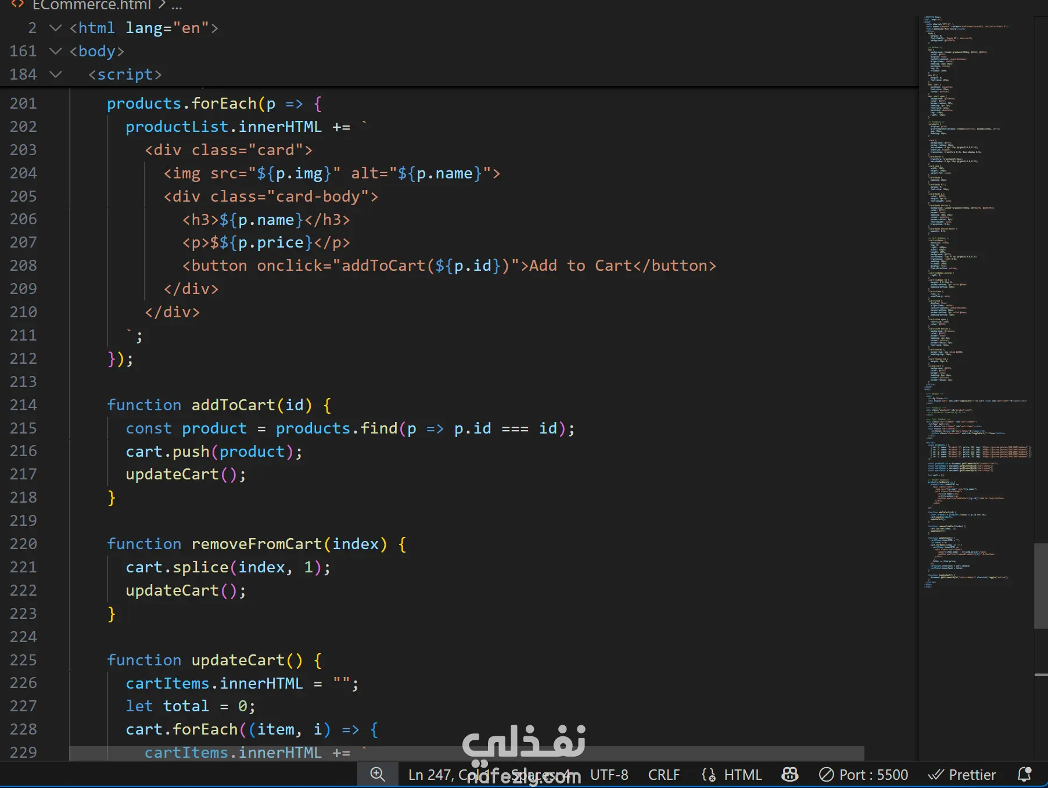Click cartItems.innerHTML = ""; statement
The image size is (1048, 788).
click(242, 683)
